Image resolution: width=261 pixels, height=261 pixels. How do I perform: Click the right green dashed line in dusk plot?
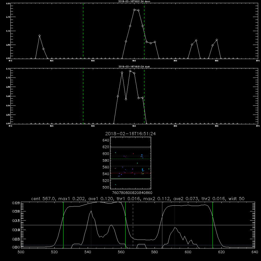coord(144,96)
